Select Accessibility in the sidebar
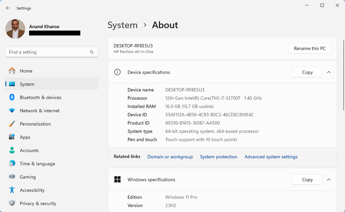The height and width of the screenshot is (212, 345). click(x=32, y=190)
